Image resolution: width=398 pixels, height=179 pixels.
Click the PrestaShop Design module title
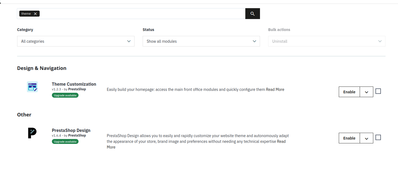click(71, 130)
